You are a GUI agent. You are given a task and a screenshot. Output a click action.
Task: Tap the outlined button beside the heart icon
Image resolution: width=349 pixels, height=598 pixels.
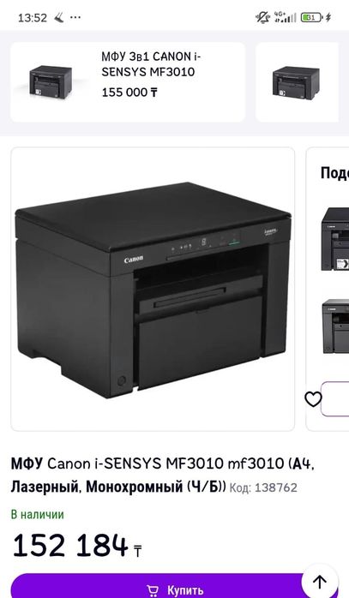coord(335,399)
